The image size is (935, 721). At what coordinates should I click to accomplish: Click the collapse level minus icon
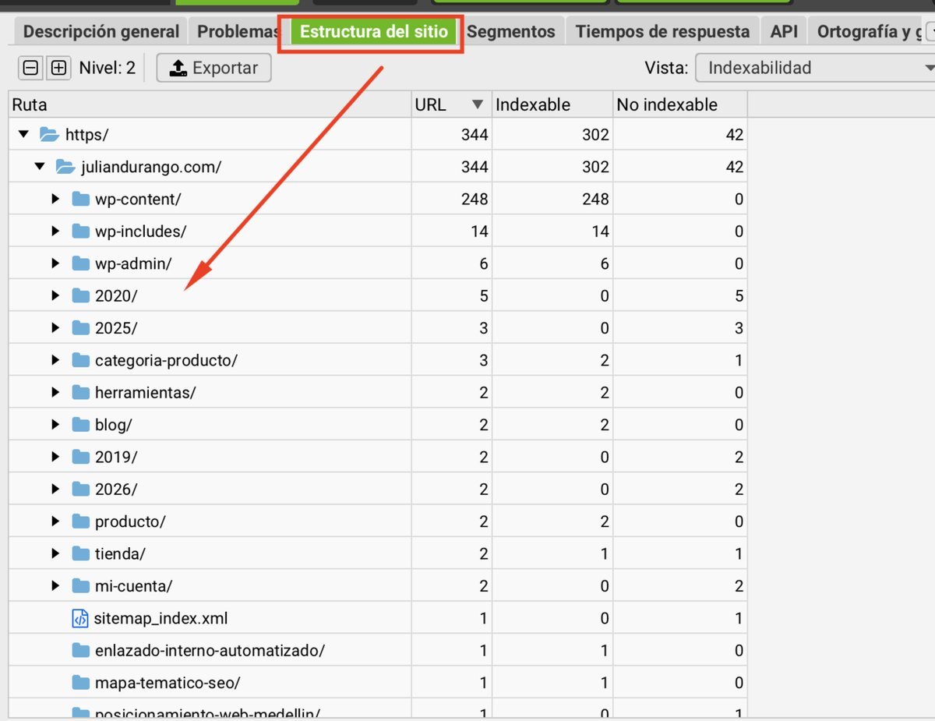30,68
